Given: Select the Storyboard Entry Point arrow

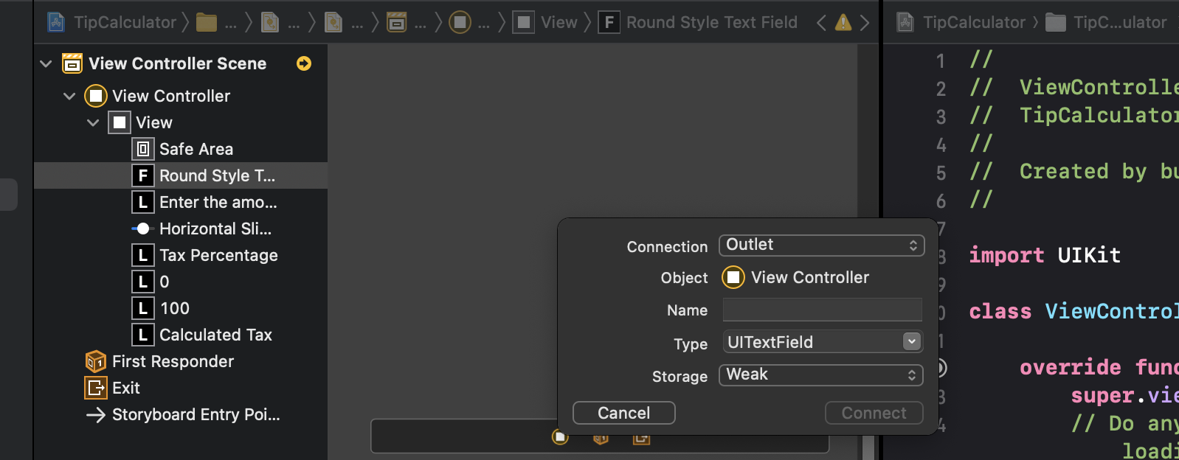Looking at the screenshot, I should tap(96, 415).
